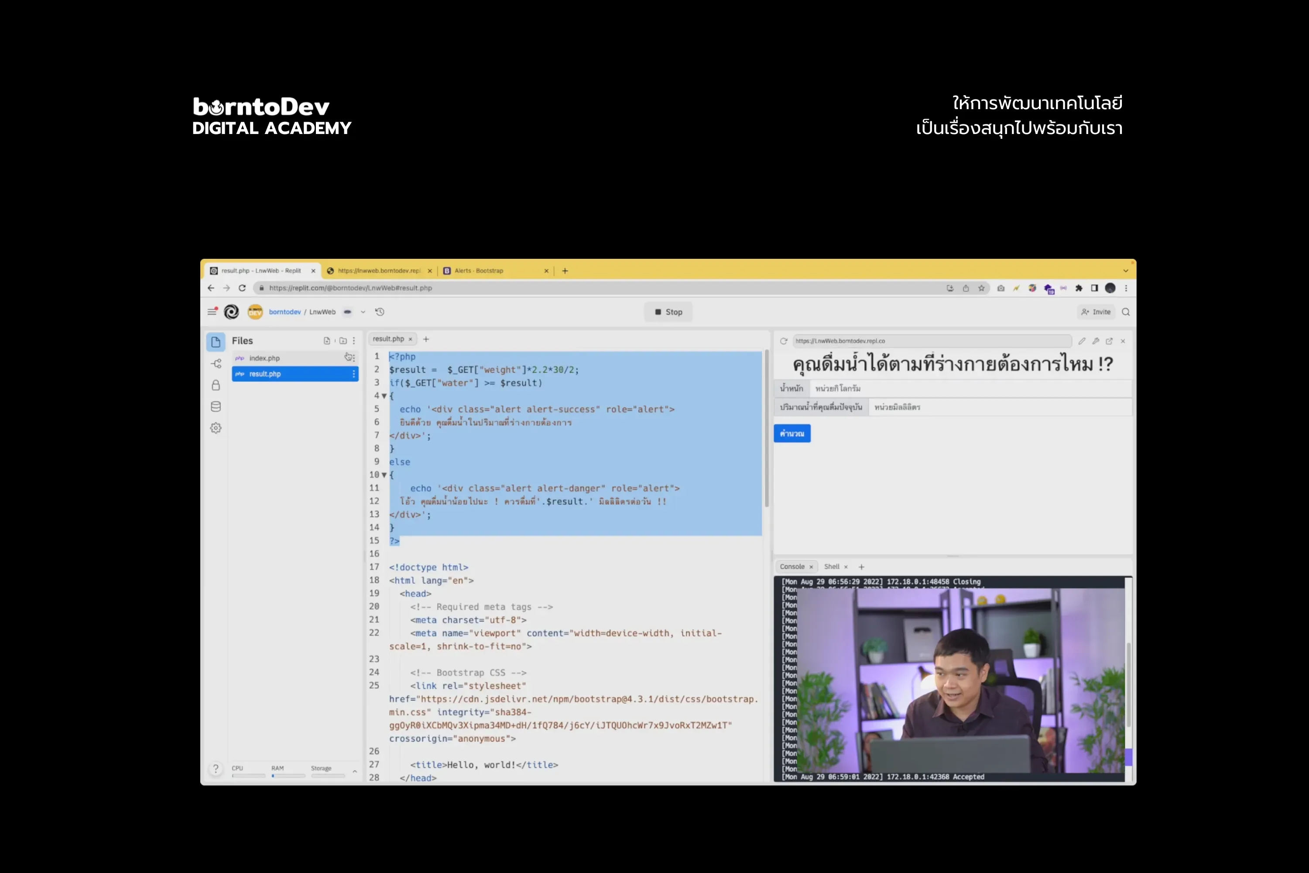This screenshot has height=873, width=1309.
Task: Open the Version control sidebar icon
Action: tap(216, 364)
